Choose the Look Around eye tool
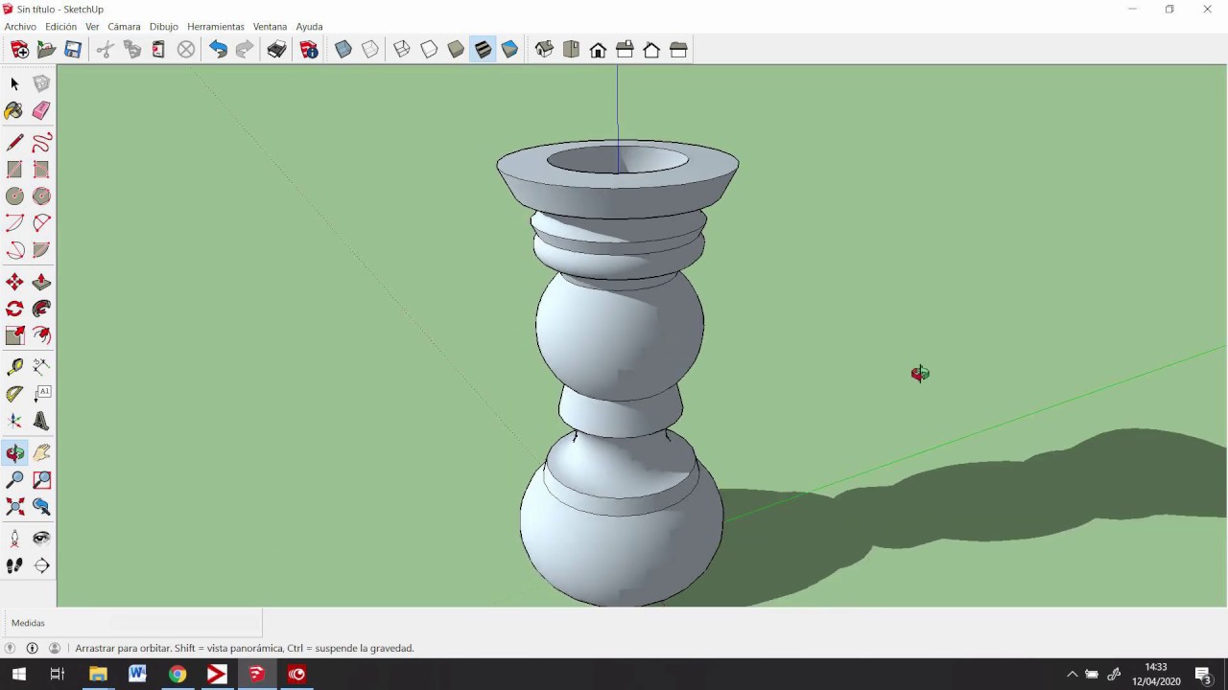Viewport: 1228px width, 690px height. [41, 539]
